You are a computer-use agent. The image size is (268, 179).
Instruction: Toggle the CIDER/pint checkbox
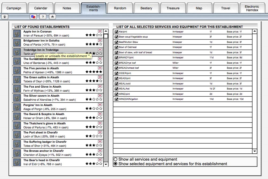[x=116, y=73]
